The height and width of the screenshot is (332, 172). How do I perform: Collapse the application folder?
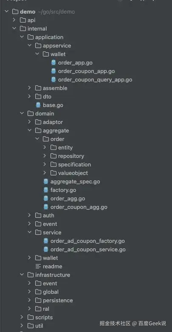click(22, 37)
